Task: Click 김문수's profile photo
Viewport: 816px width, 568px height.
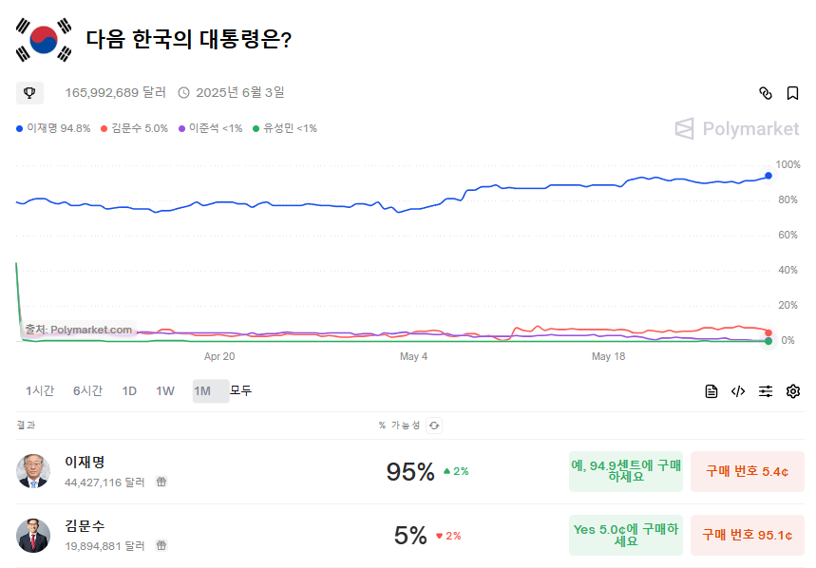Action: point(33,536)
